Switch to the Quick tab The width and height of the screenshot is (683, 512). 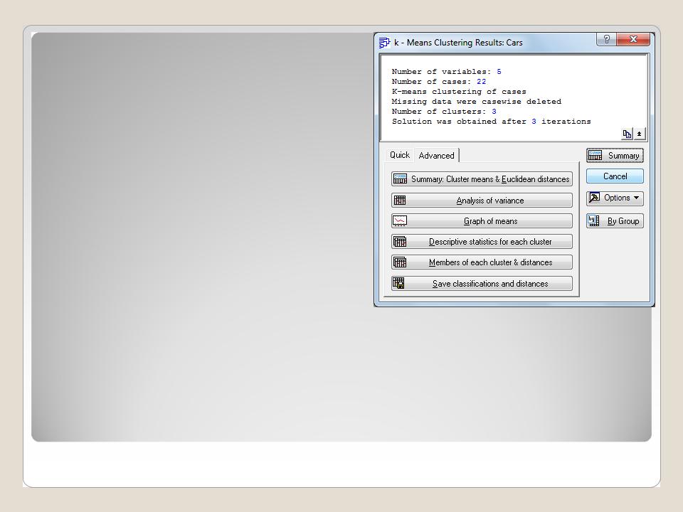click(399, 155)
